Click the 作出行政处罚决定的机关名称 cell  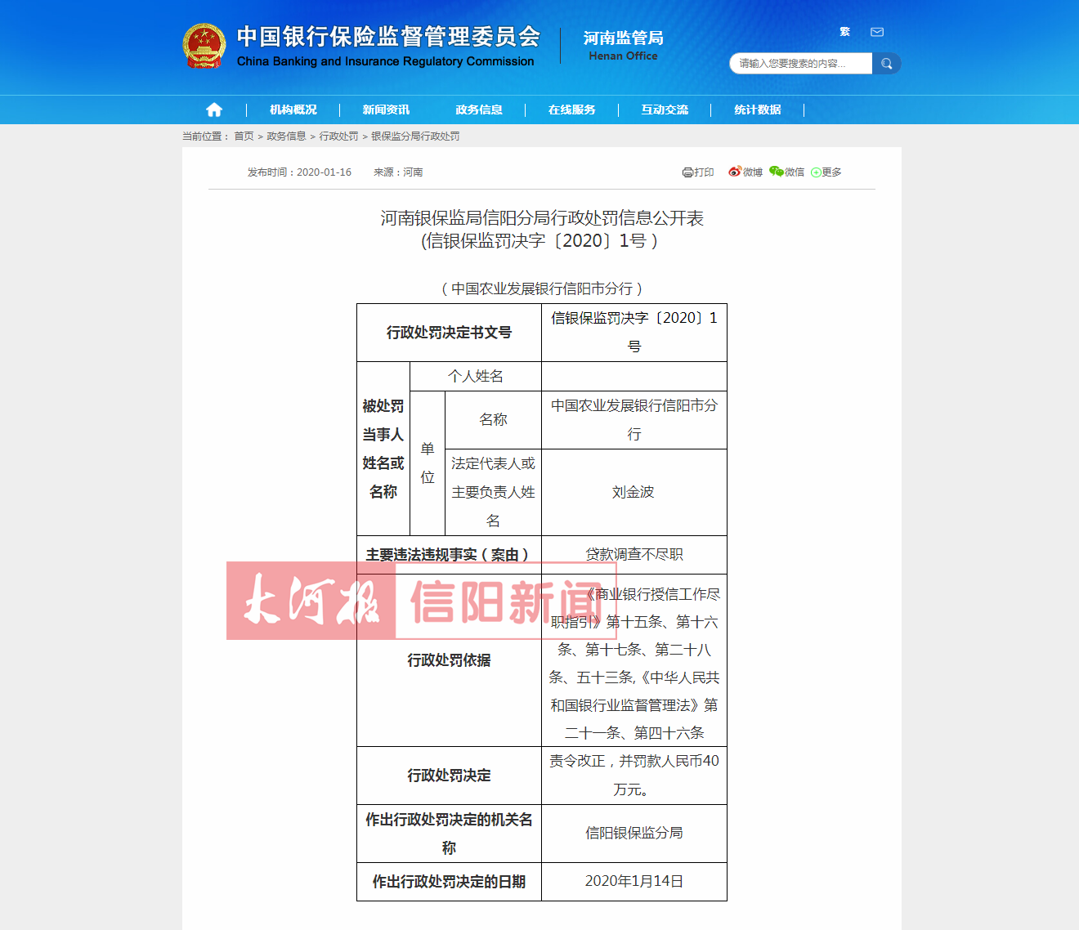click(x=449, y=834)
